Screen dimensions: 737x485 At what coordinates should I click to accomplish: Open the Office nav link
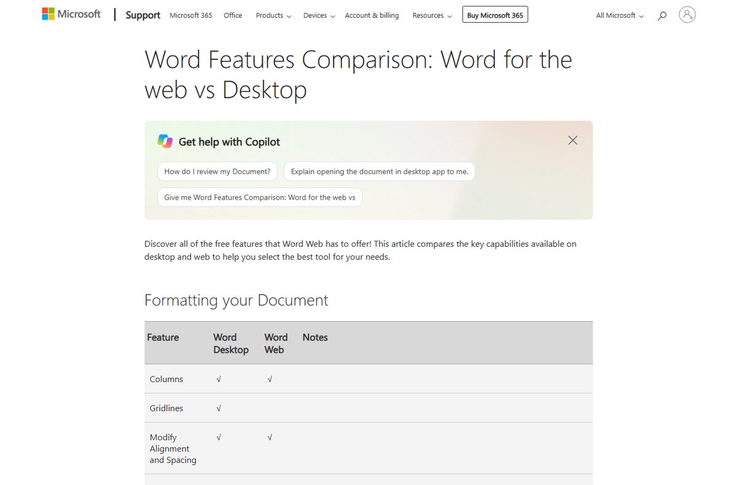coord(233,15)
